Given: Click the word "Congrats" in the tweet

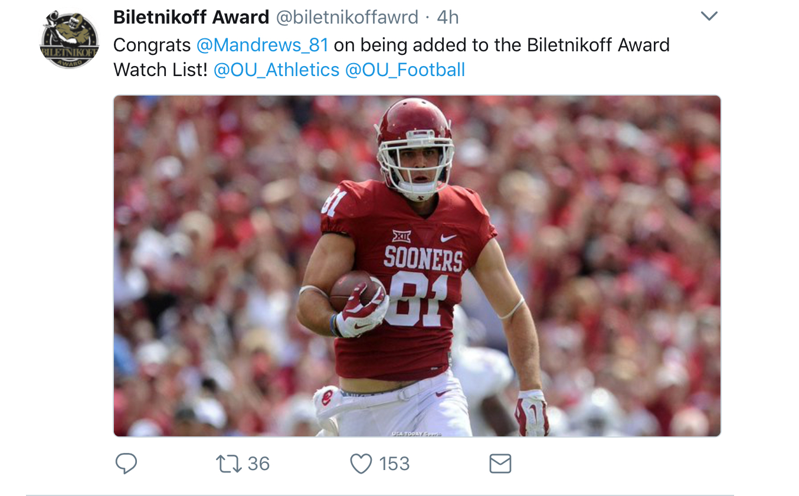Looking at the screenshot, I should [152, 45].
